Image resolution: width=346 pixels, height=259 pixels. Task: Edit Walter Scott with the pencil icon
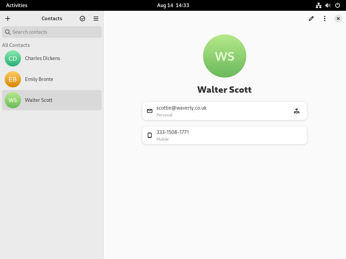pos(311,19)
